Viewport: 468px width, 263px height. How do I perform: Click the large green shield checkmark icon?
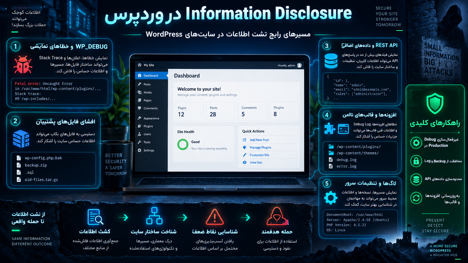[435, 103]
